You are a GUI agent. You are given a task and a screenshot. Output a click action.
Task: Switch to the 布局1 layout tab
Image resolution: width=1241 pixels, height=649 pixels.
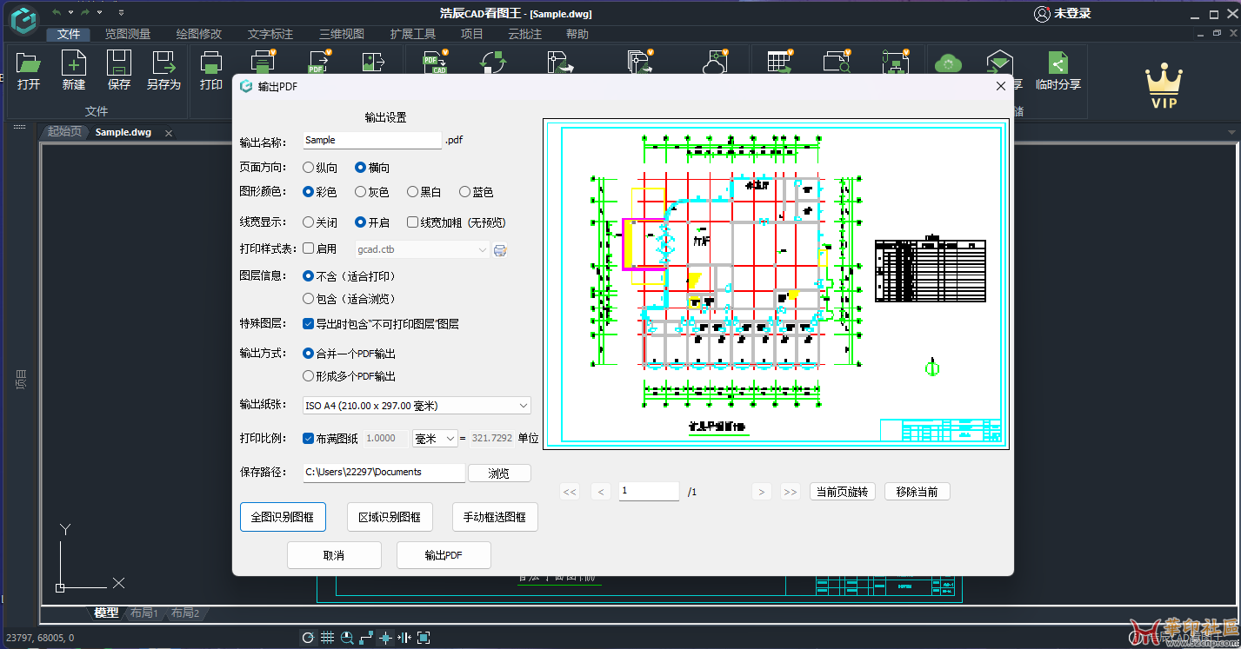click(x=144, y=613)
